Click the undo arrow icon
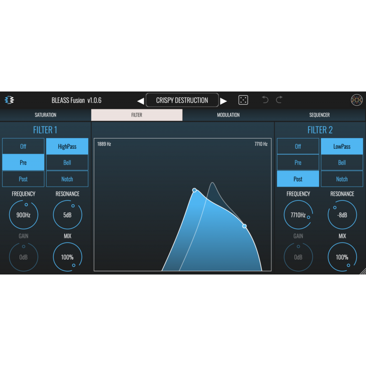Screen dimensions: 366x366 265,100
